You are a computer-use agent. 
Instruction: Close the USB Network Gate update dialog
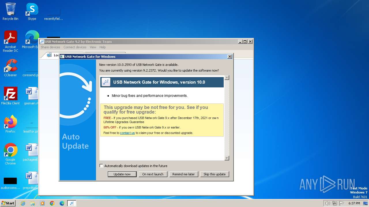click(x=230, y=57)
